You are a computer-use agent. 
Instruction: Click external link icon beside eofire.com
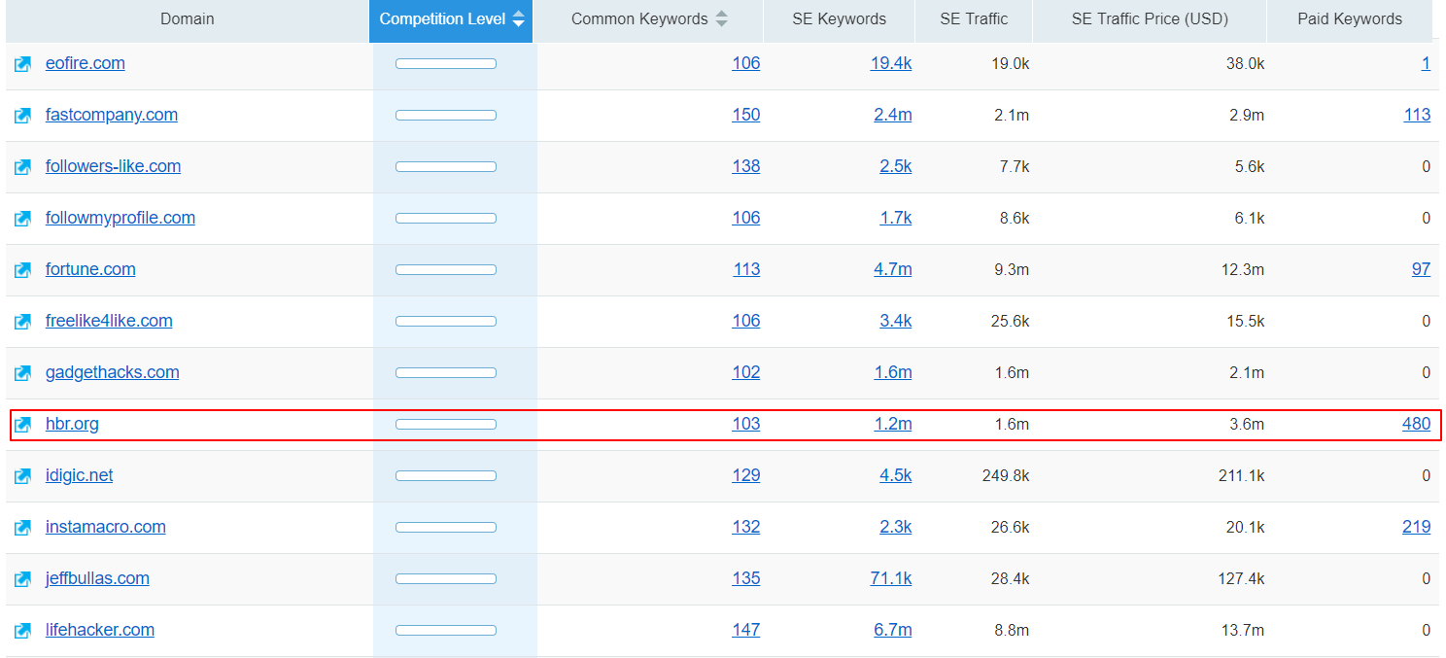tap(22, 64)
